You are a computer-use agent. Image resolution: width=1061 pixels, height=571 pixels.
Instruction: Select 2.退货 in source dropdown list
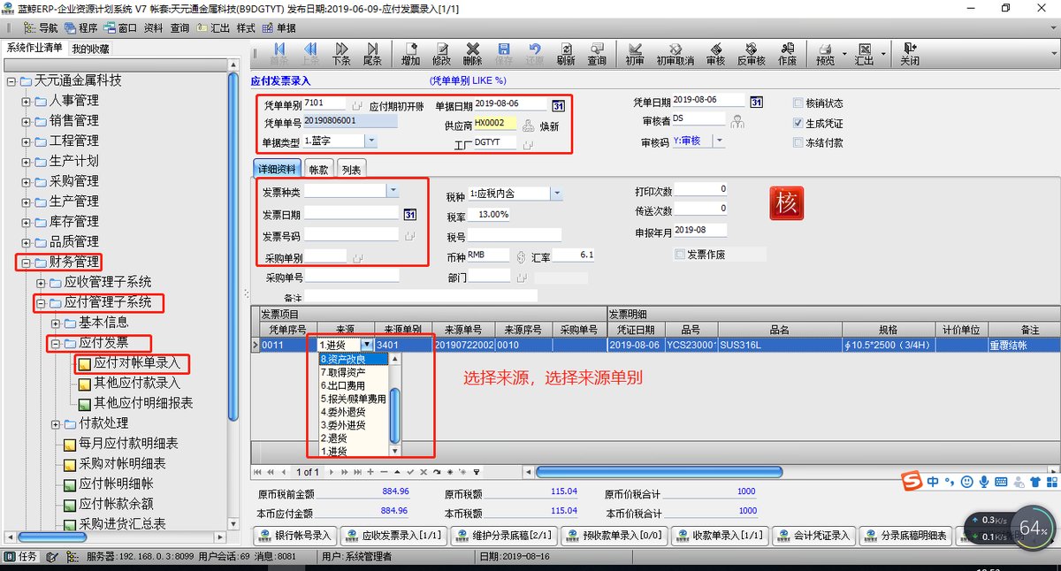tap(354, 438)
